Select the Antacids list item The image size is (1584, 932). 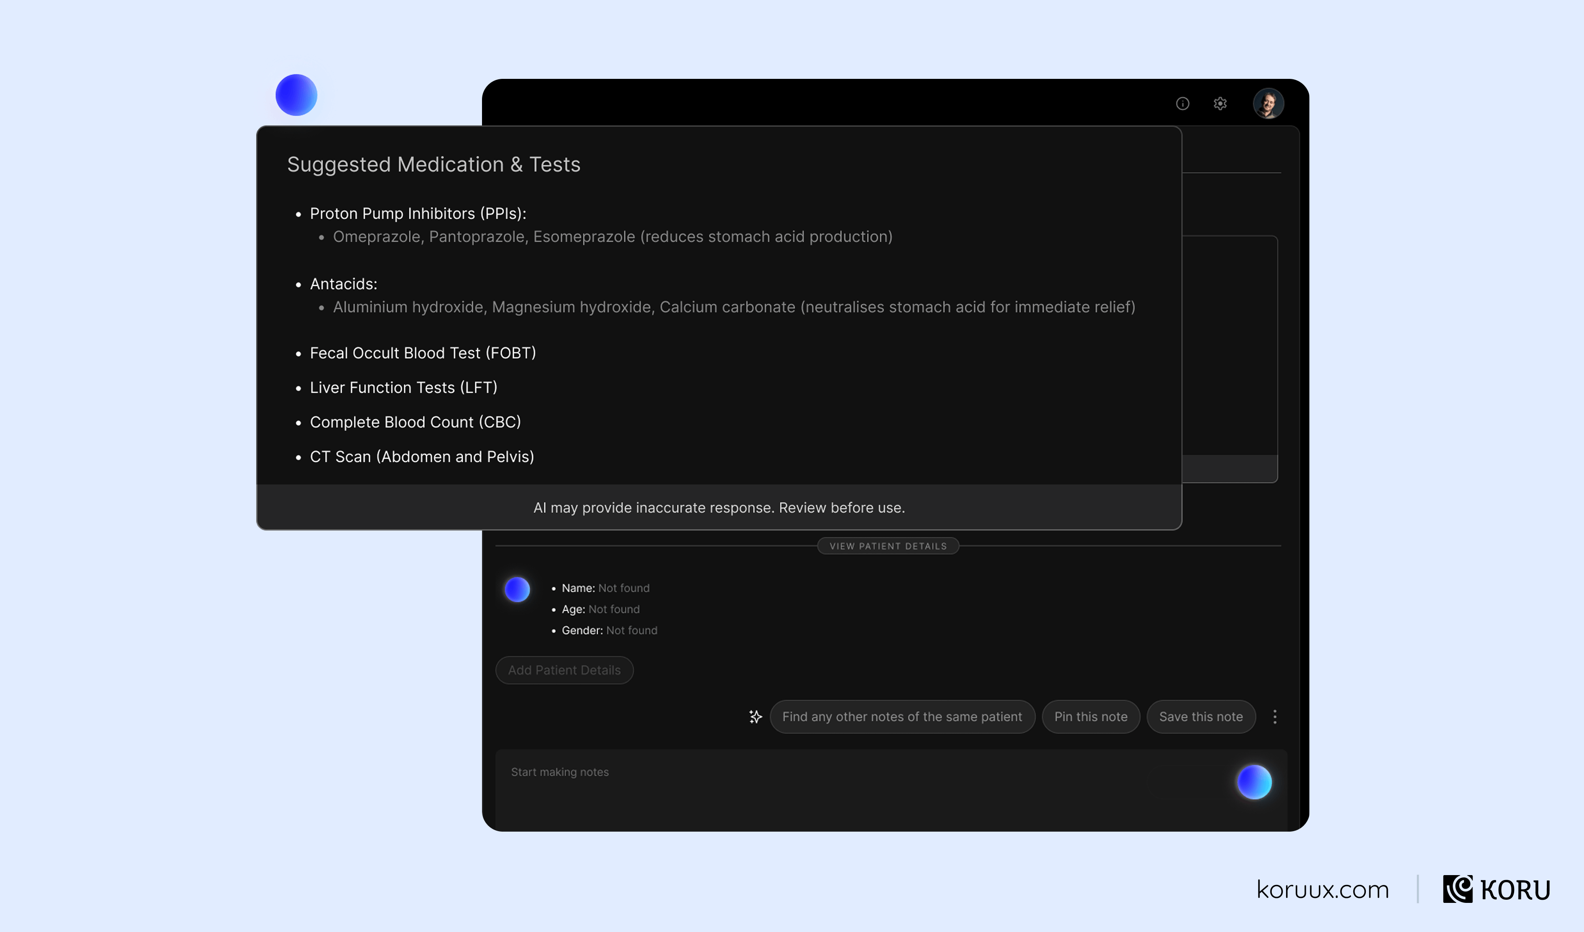[x=343, y=284]
